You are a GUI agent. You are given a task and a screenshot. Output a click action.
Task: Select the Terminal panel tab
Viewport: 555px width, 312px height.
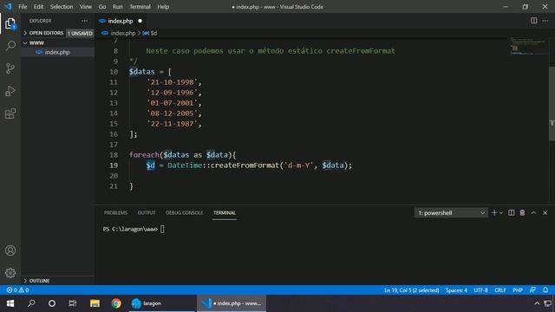coord(225,212)
